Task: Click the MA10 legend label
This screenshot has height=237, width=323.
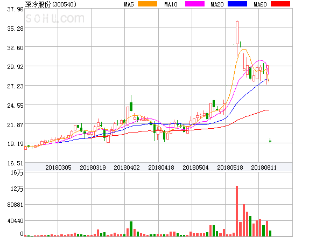Action: [x=171, y=4]
